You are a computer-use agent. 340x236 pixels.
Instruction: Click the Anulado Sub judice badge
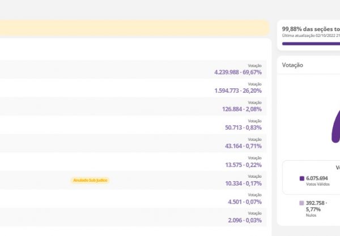[x=90, y=180]
